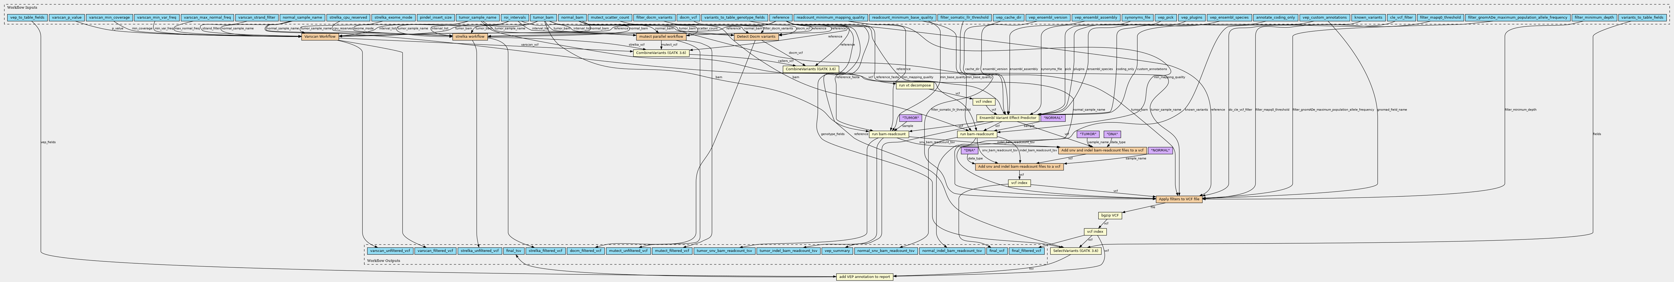Image resolution: width=1674 pixels, height=282 pixels.
Task: Select the mutect parallel workflow step
Action: 661,37
